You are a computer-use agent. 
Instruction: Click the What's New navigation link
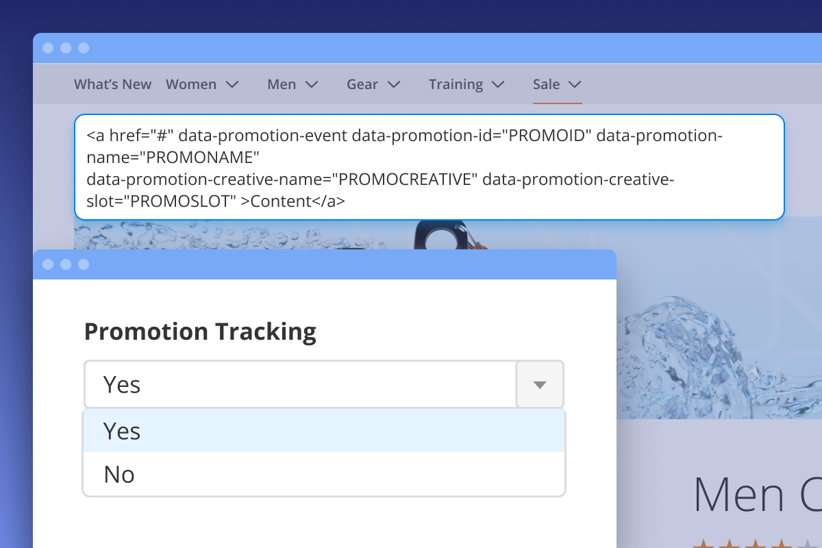point(112,84)
